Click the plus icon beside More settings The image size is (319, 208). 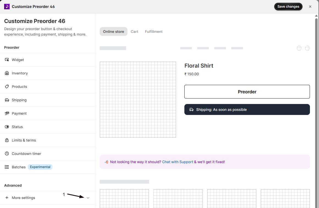tap(7, 198)
